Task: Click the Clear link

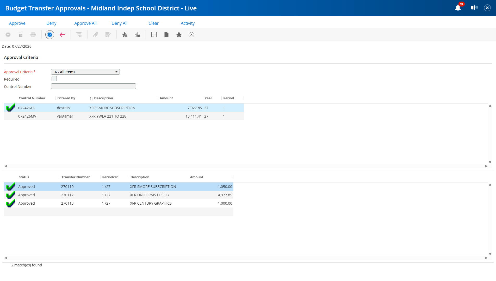Action: [154, 23]
